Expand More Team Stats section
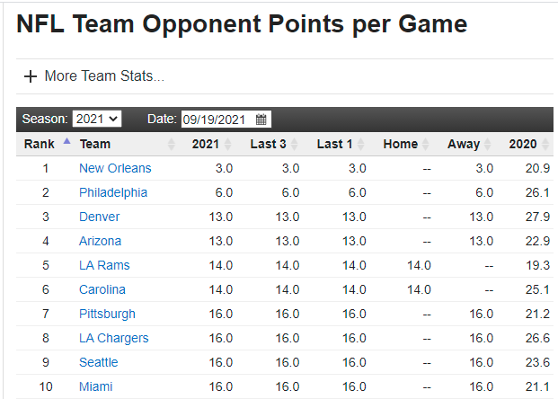This screenshot has height=399, width=558. (x=103, y=76)
